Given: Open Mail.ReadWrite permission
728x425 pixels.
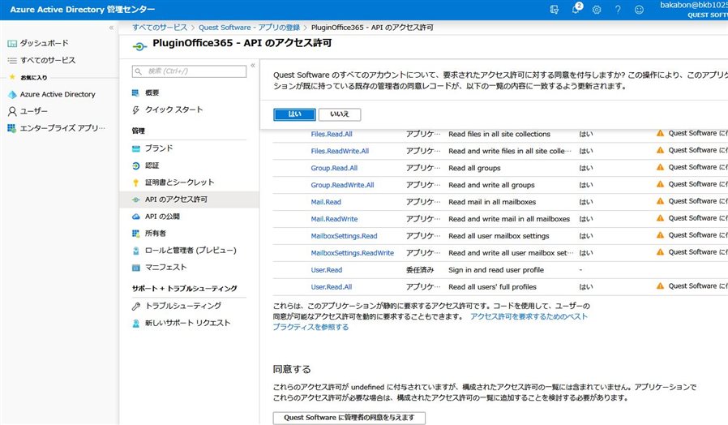Looking at the screenshot, I should click(x=334, y=219).
